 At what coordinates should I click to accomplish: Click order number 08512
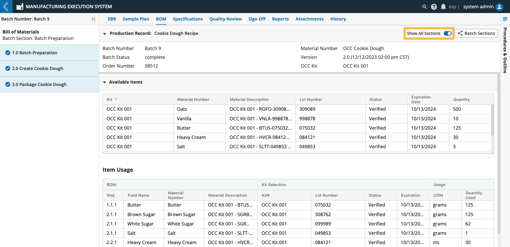coord(151,66)
